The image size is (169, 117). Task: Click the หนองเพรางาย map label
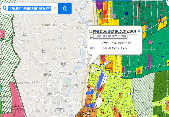(x=23, y=83)
